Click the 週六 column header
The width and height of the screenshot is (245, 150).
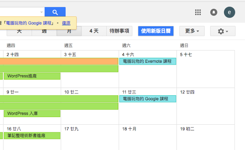[x=126, y=46]
